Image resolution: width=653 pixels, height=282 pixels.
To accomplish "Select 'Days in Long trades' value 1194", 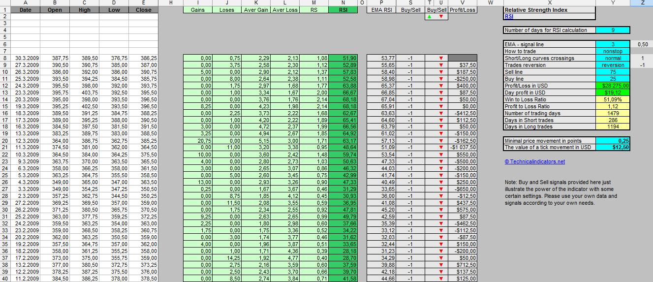I will tap(613, 127).
